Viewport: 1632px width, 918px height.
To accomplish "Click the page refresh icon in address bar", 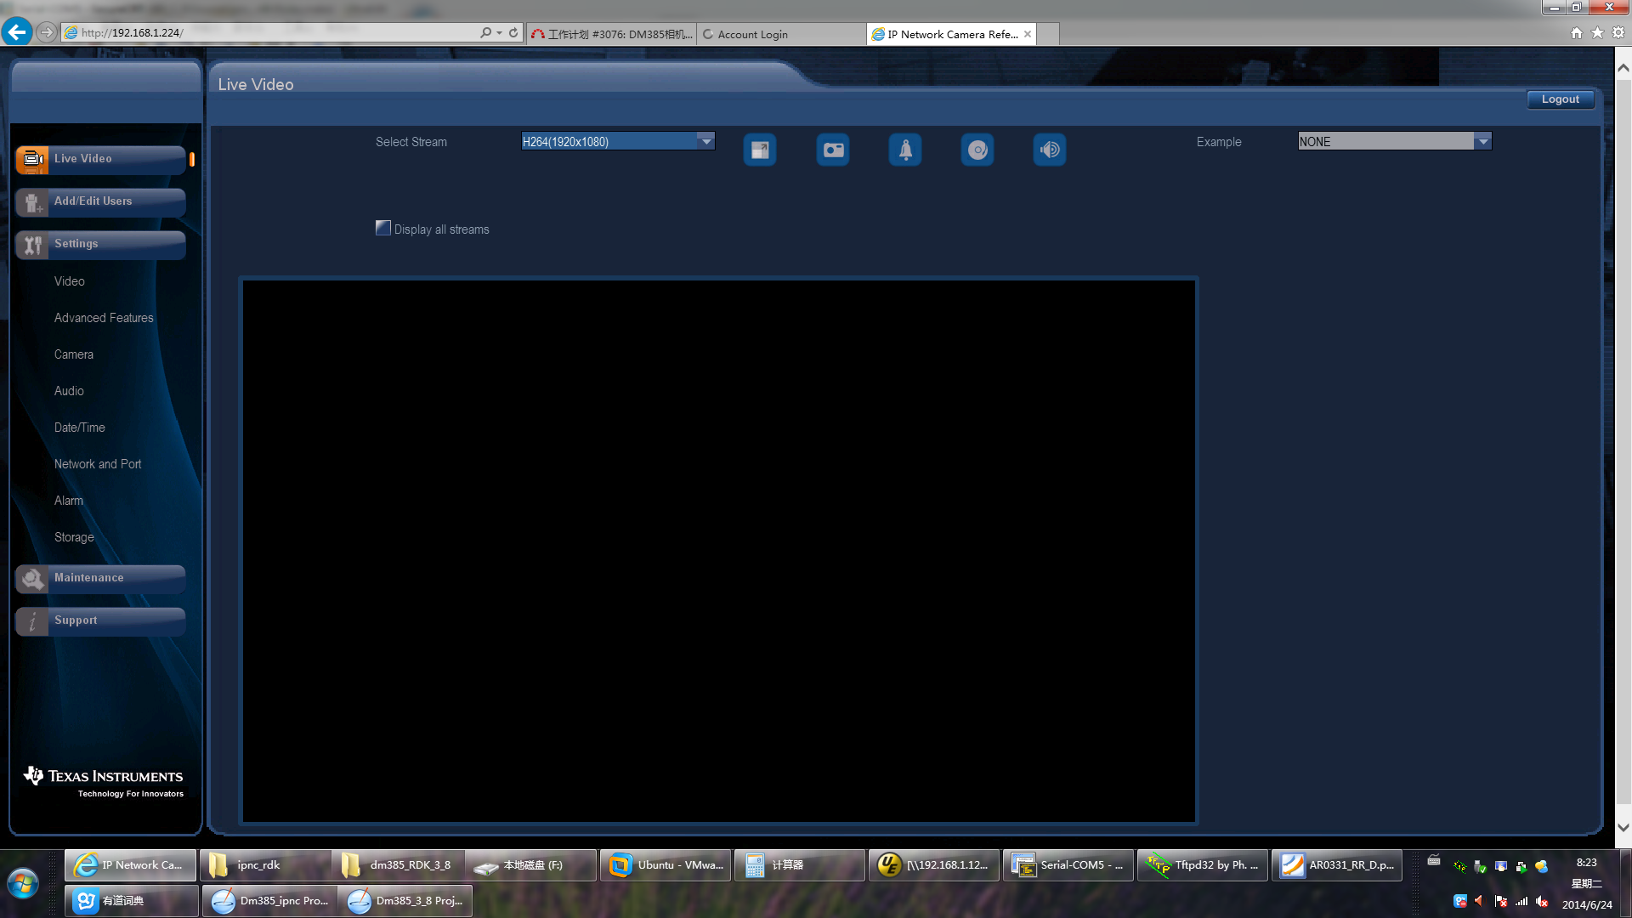I will (x=513, y=32).
